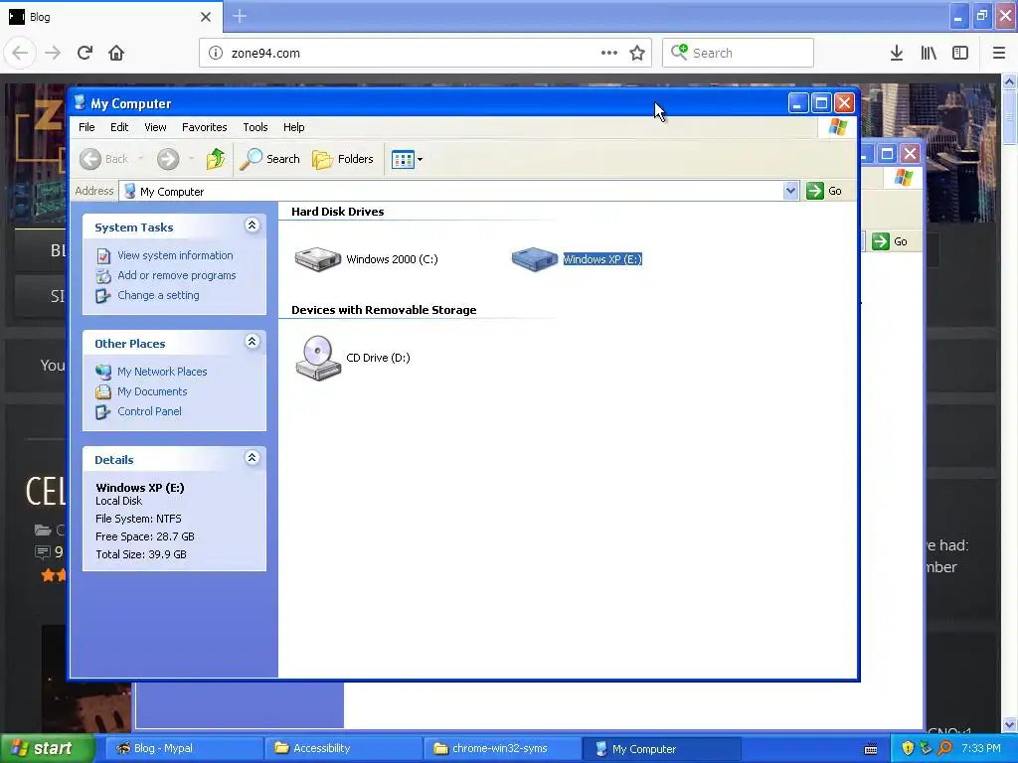Collapse the System Tasks panel
This screenshot has height=763, width=1018.
tap(252, 226)
